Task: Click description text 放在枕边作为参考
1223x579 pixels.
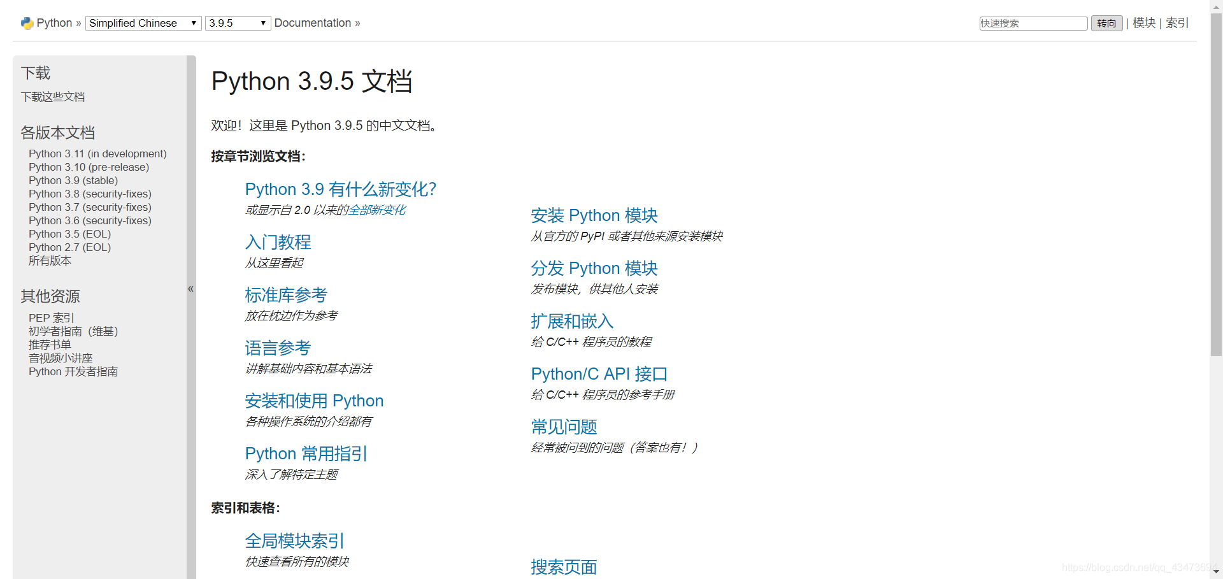Action: point(292,316)
